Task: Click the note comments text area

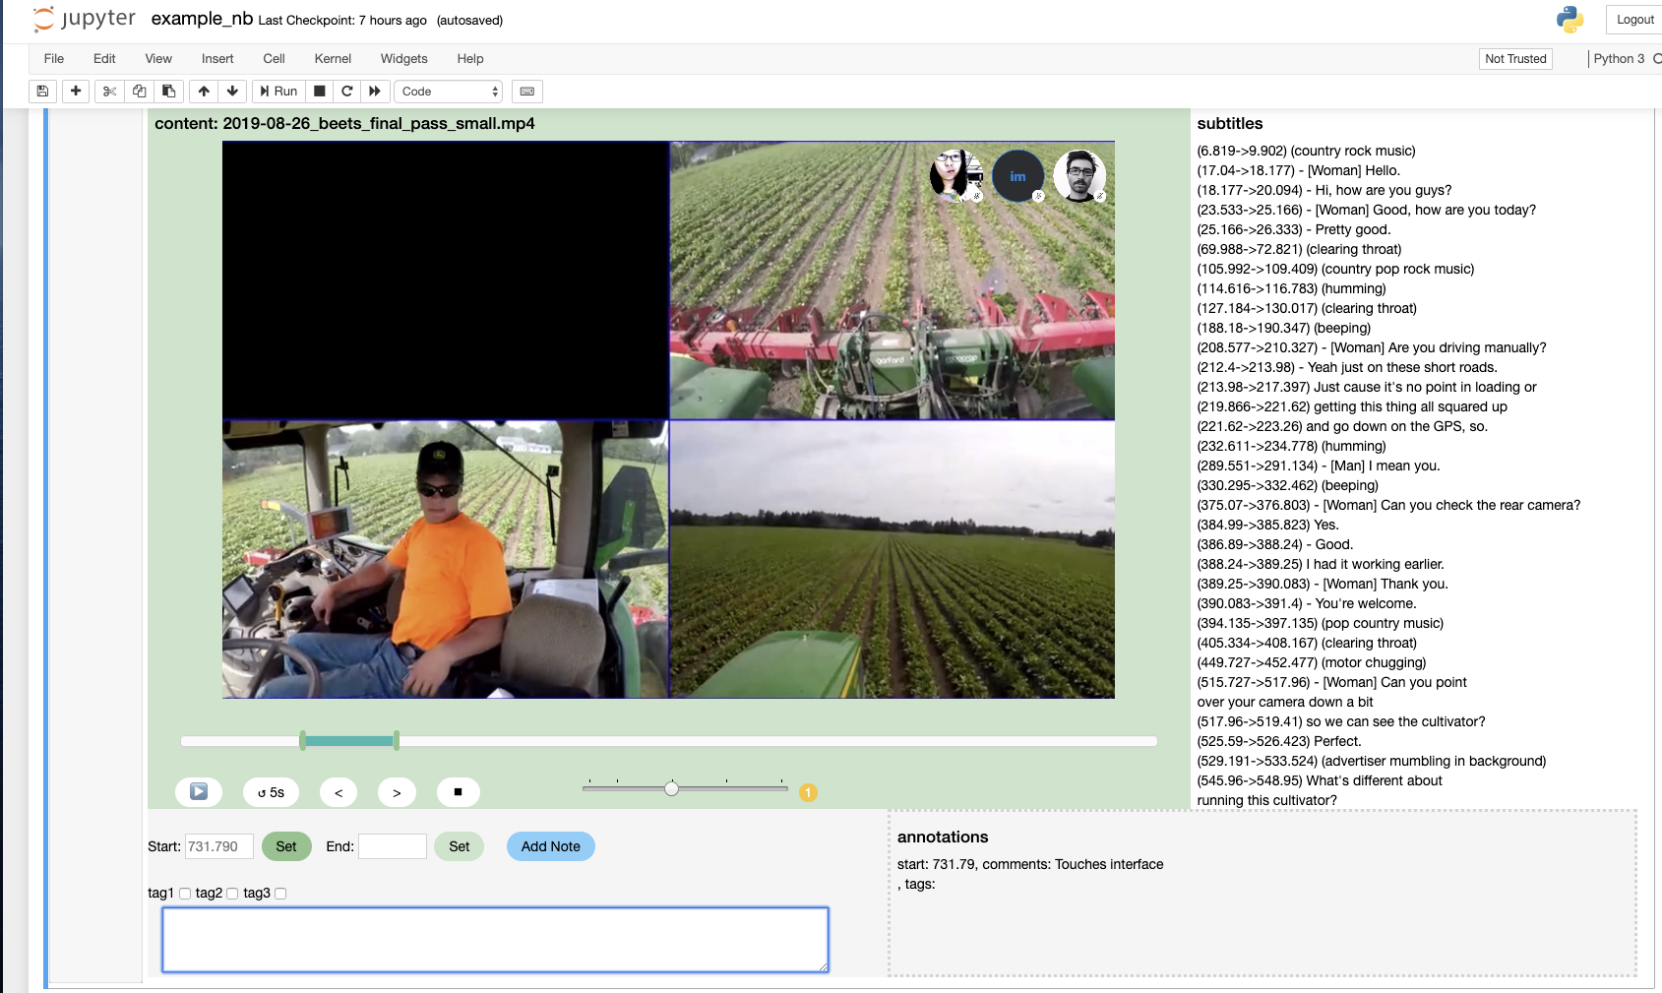Action: click(x=495, y=940)
